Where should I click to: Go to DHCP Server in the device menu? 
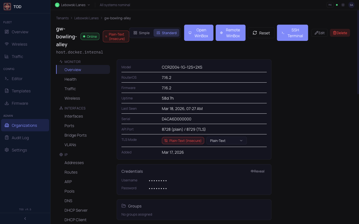click(x=76, y=210)
